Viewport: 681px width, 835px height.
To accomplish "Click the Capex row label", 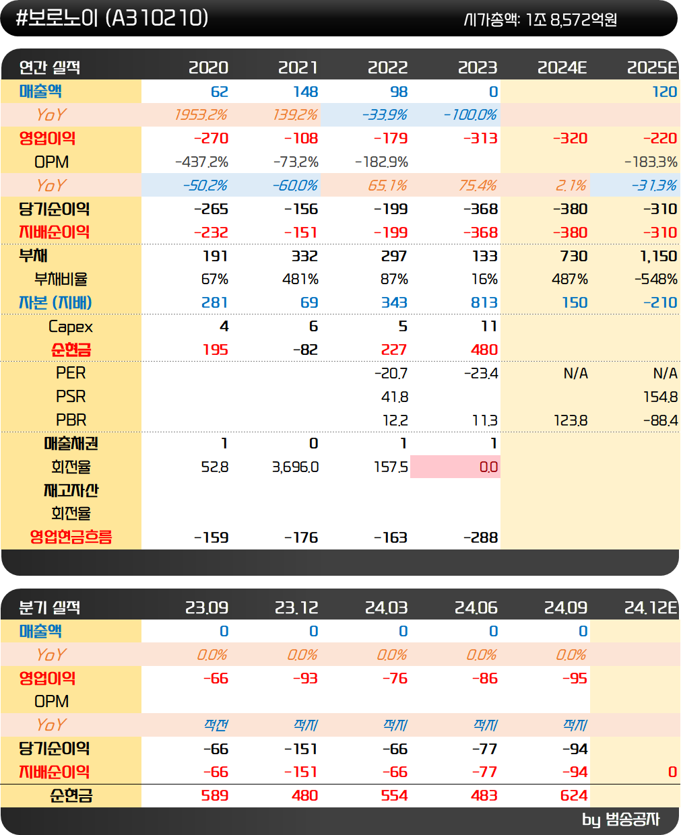I will [71, 327].
